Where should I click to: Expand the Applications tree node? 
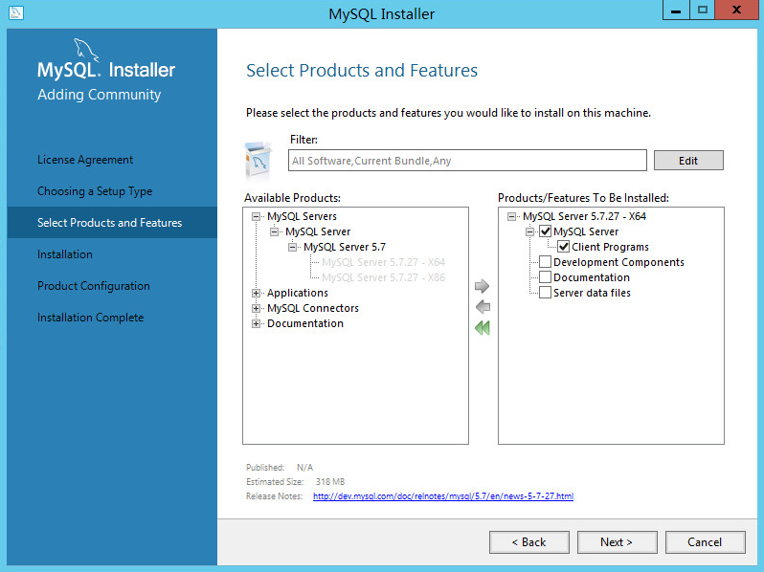pos(256,293)
